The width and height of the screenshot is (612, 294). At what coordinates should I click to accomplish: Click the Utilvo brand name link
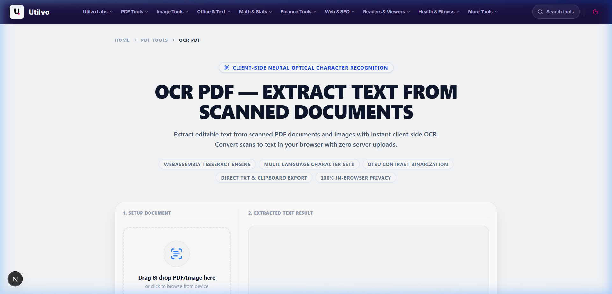tap(39, 12)
